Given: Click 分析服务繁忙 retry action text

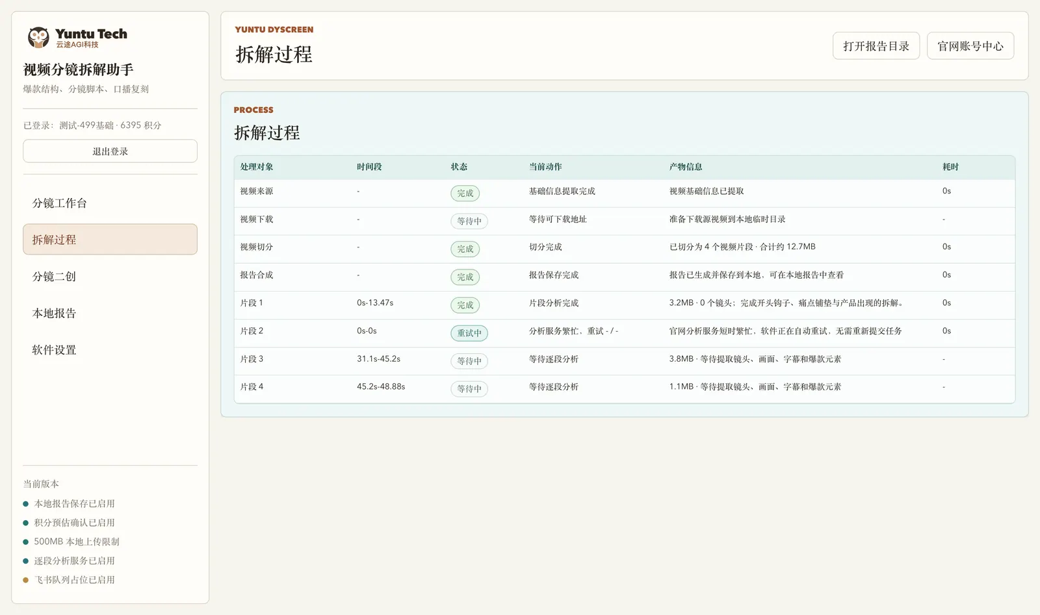Looking at the screenshot, I should (x=574, y=331).
